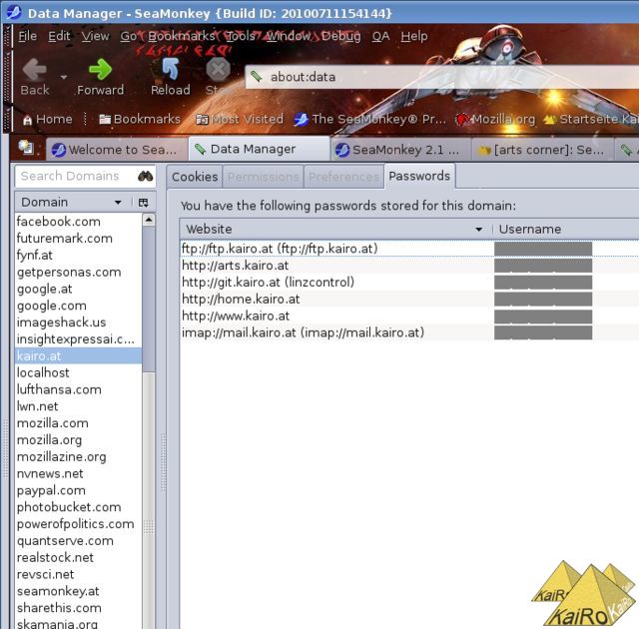
Task: Click the about:data address bar
Action: (x=442, y=77)
